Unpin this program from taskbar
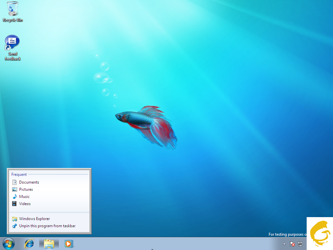This screenshot has width=333, height=250. click(47, 226)
